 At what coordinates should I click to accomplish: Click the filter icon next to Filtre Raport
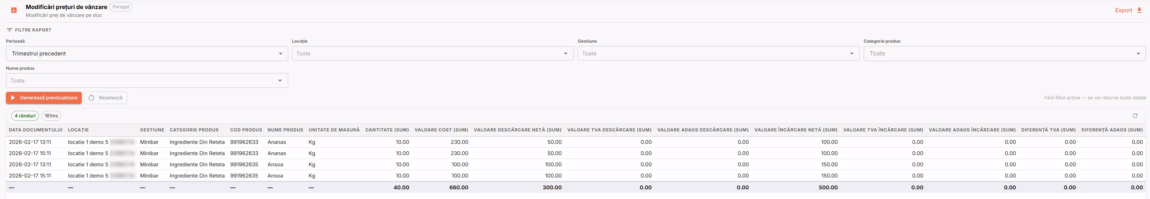click(9, 30)
